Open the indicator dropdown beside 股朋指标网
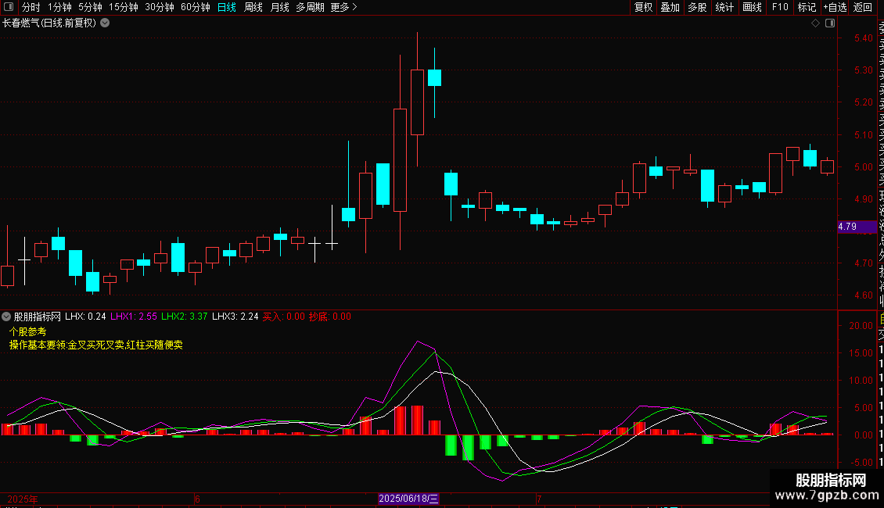The width and height of the screenshot is (884, 508). (x=6, y=317)
